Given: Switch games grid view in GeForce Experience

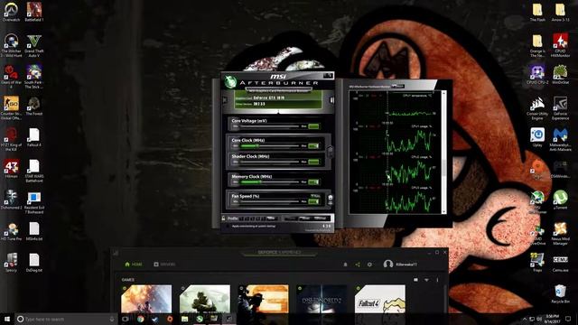Looking at the screenshot, I should click(415, 280).
